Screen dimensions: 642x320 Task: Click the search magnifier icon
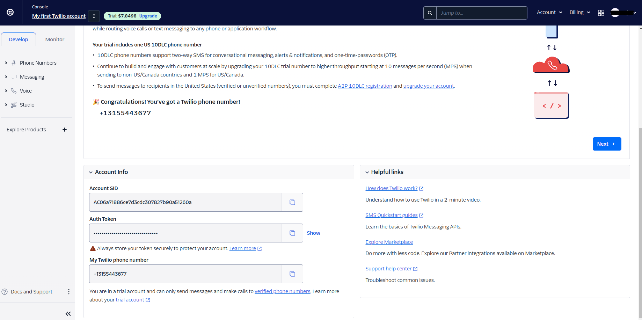click(x=430, y=13)
